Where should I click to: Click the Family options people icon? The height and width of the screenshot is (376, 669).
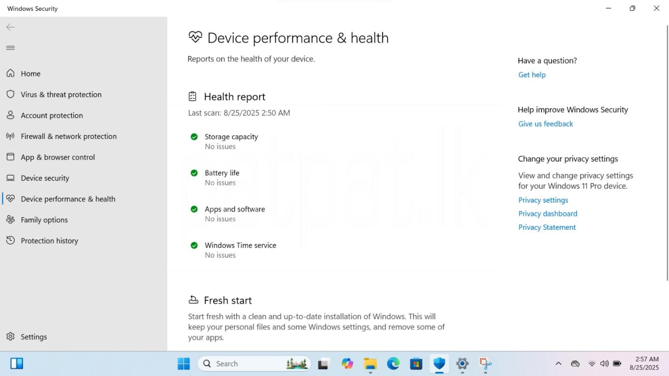[10, 220]
